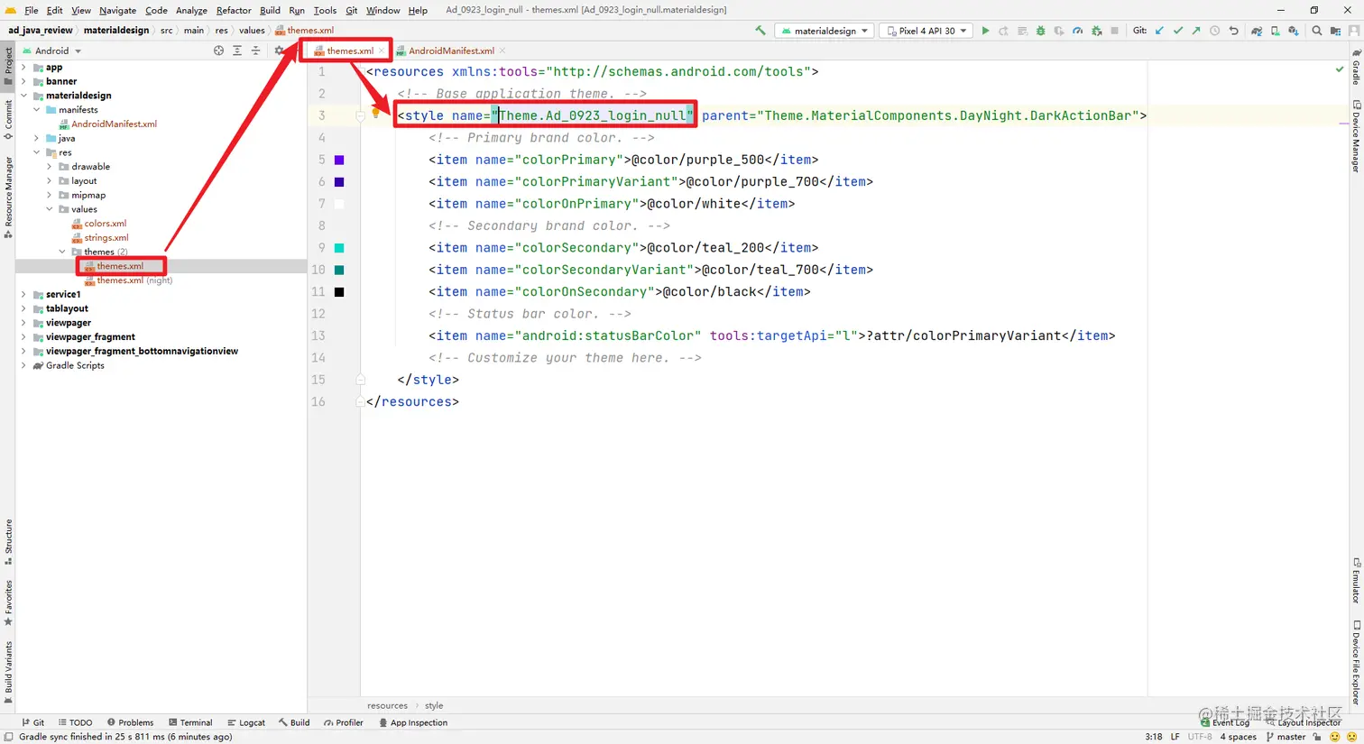The image size is (1364, 744).
Task: Click Select Opened File target icon
Action: point(218,51)
